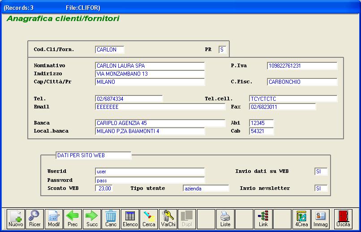This screenshot has height=232, width=361.
Task: Click File:CLIFOR title text
Action: (83, 8)
